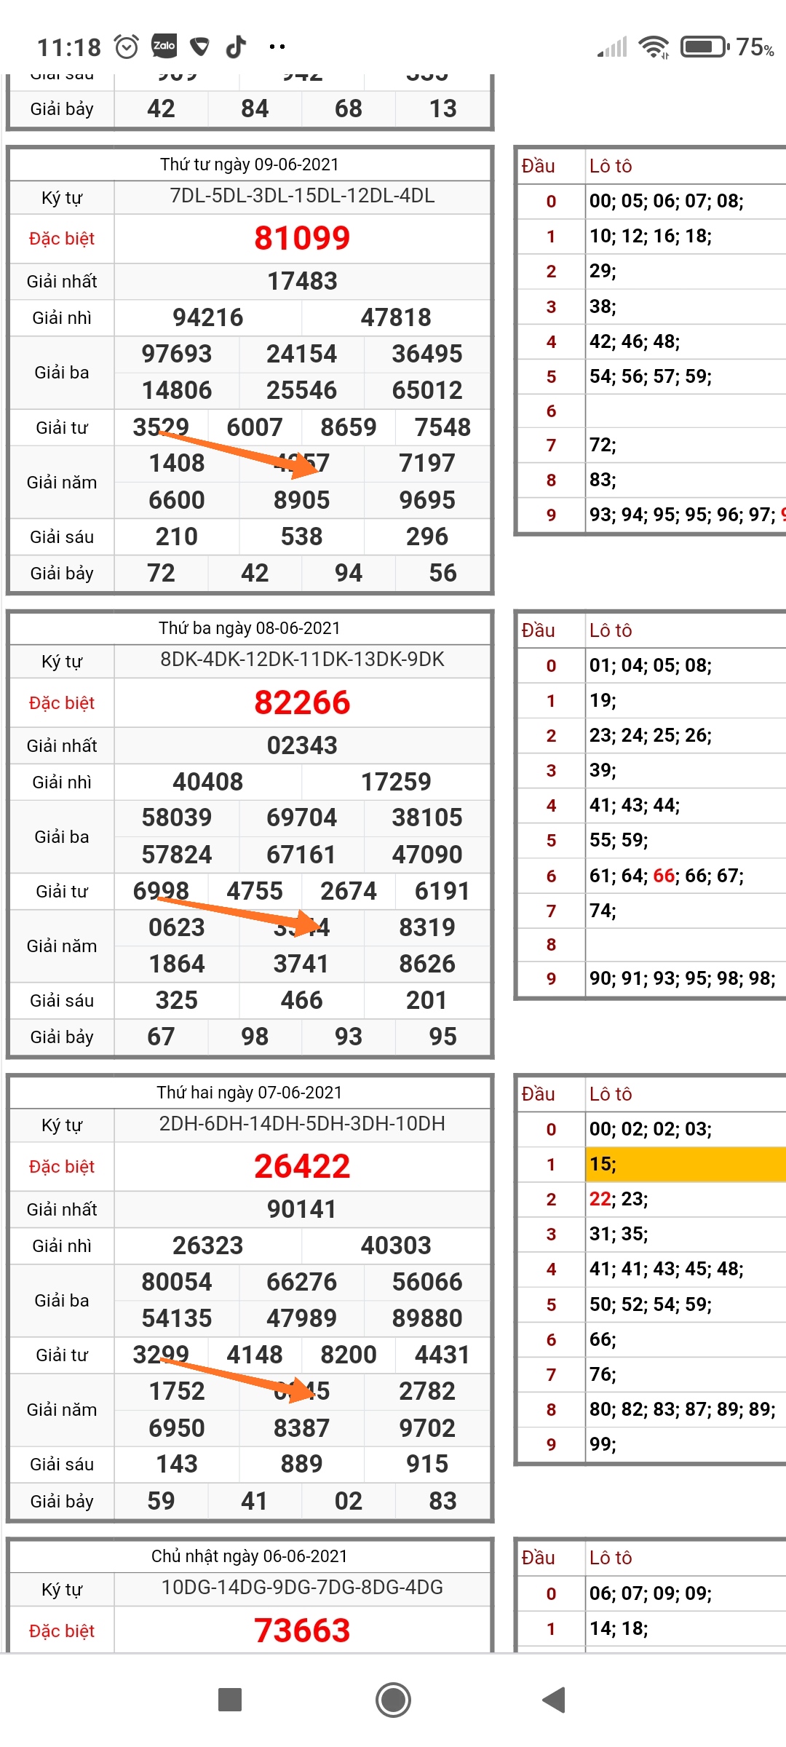Select special prize number 81099
Viewport: 786px width, 1747px height.
(x=302, y=238)
